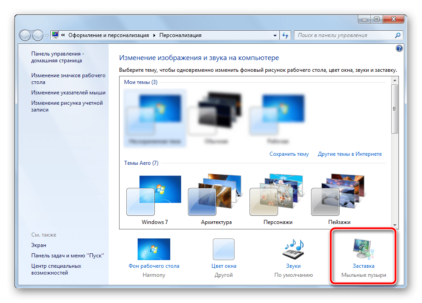Click 'Цвет окна' text link
This screenshot has width=422, height=303.
click(x=224, y=266)
